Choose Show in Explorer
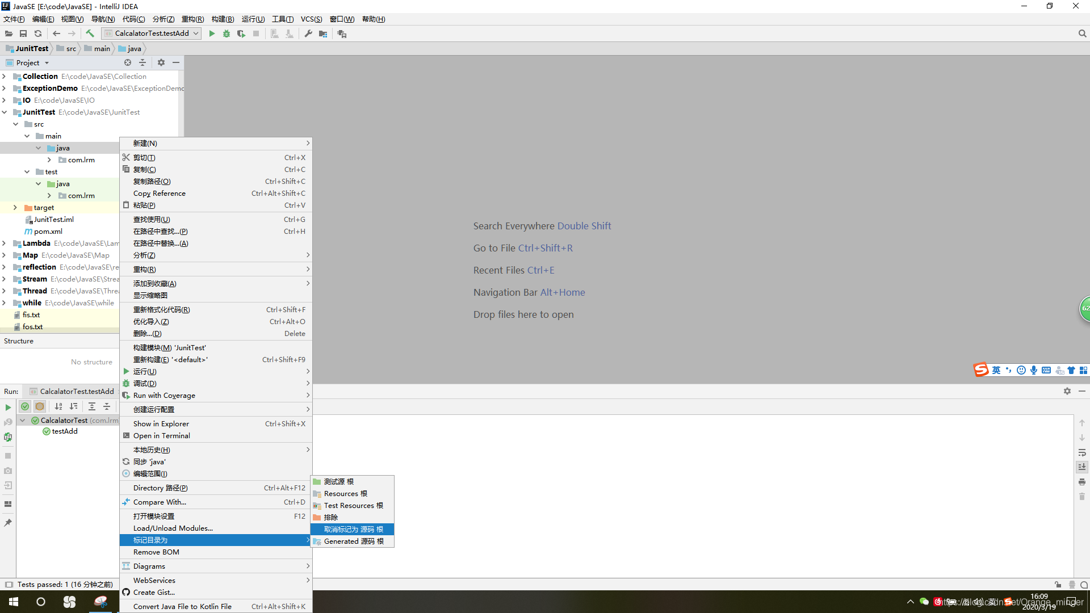The height and width of the screenshot is (613, 1090). [216, 423]
